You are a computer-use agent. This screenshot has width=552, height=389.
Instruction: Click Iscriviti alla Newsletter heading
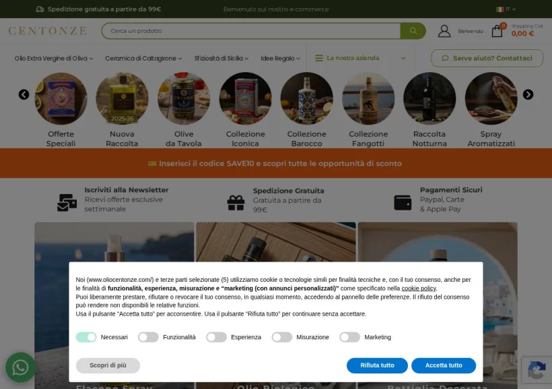127,190
